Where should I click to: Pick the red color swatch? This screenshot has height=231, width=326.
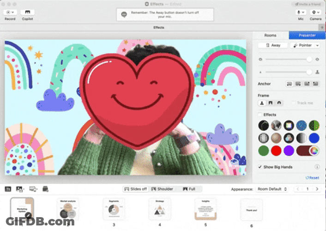276,151
